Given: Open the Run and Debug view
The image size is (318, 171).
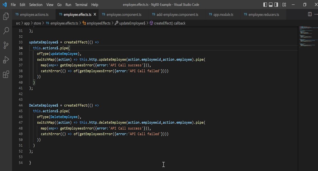Looking at the screenshot, I should [6, 60].
